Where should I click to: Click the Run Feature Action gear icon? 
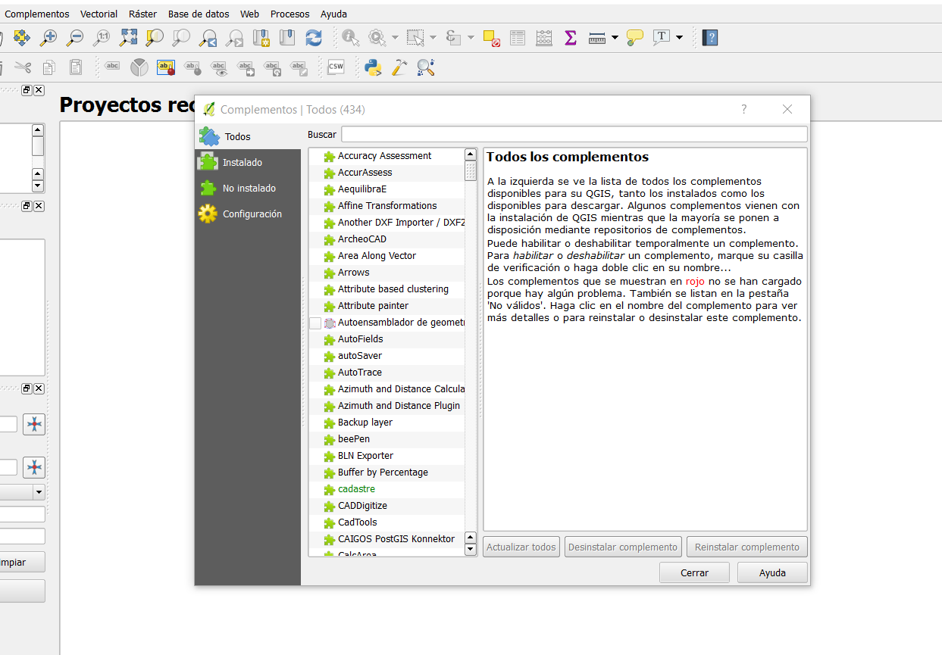(x=377, y=37)
